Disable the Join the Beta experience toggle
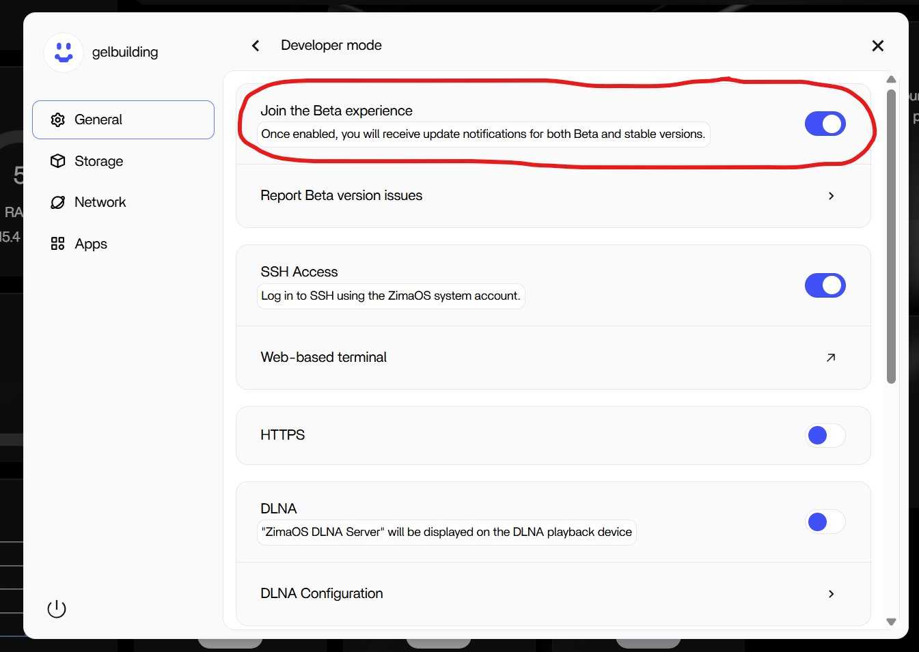919x652 pixels. (825, 124)
